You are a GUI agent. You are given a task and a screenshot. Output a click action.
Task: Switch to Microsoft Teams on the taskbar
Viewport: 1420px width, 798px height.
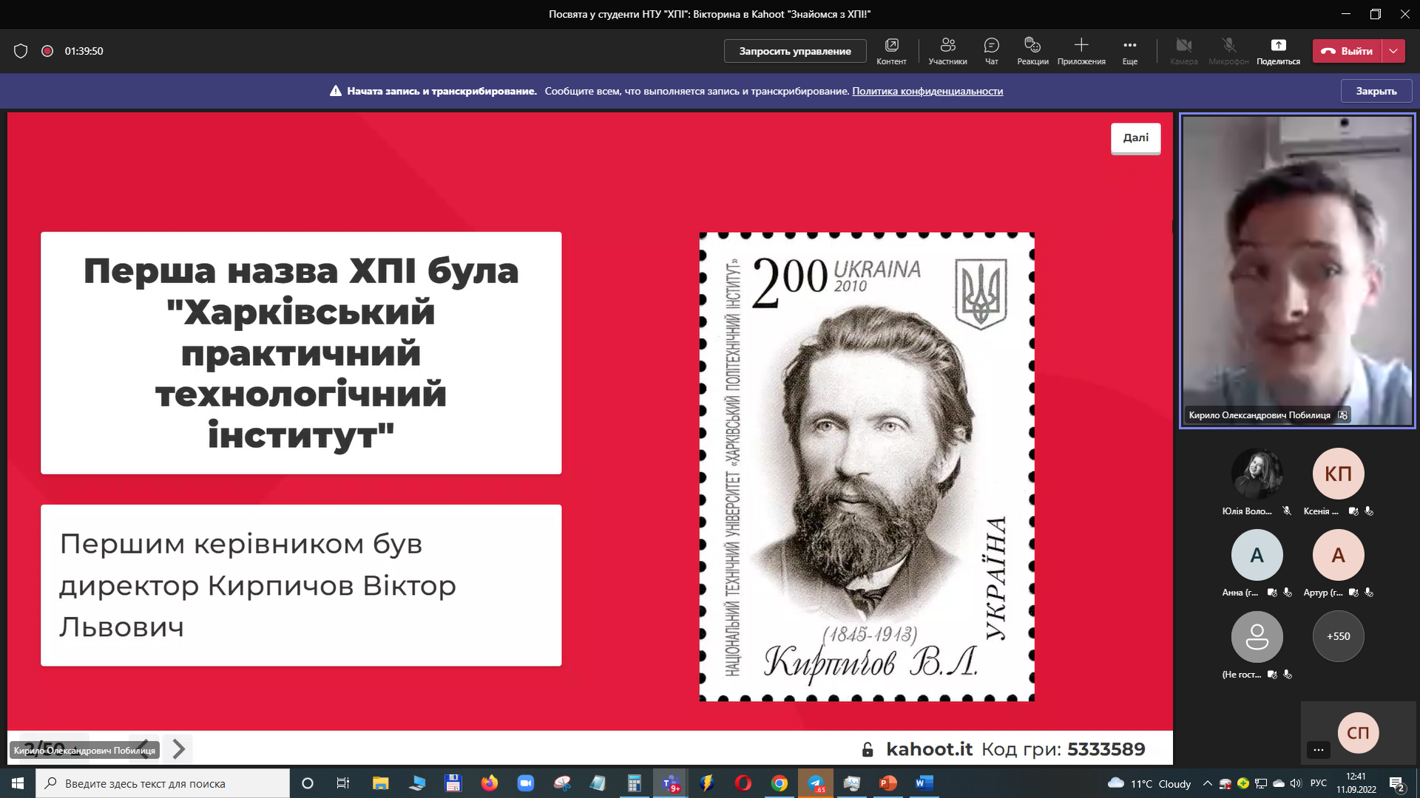click(x=671, y=783)
